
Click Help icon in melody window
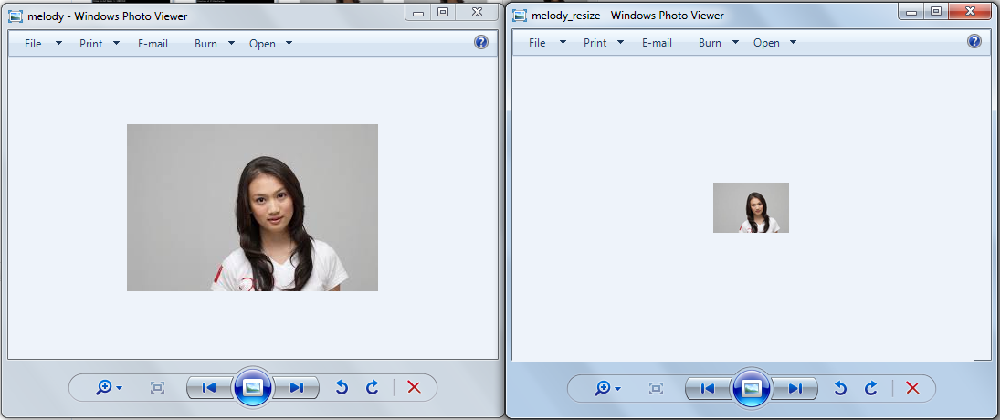coord(481,42)
